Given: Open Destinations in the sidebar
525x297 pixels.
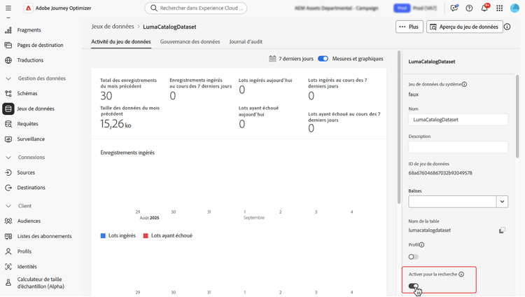Looking at the screenshot, I should coord(31,188).
